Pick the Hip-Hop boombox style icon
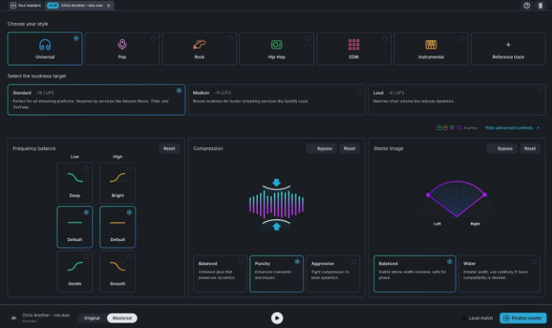 click(x=276, y=45)
